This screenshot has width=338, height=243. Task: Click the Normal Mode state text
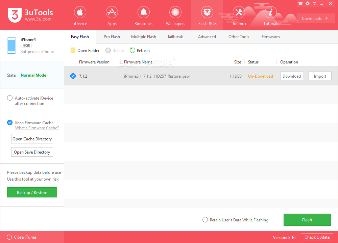click(x=33, y=75)
